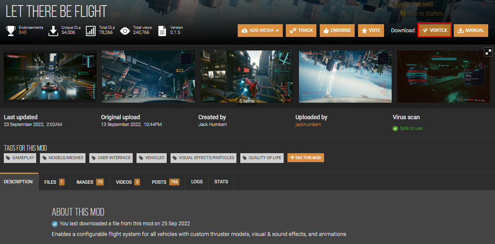Click the 'About This Mod' heading
The height and width of the screenshot is (244, 495).
78,212
